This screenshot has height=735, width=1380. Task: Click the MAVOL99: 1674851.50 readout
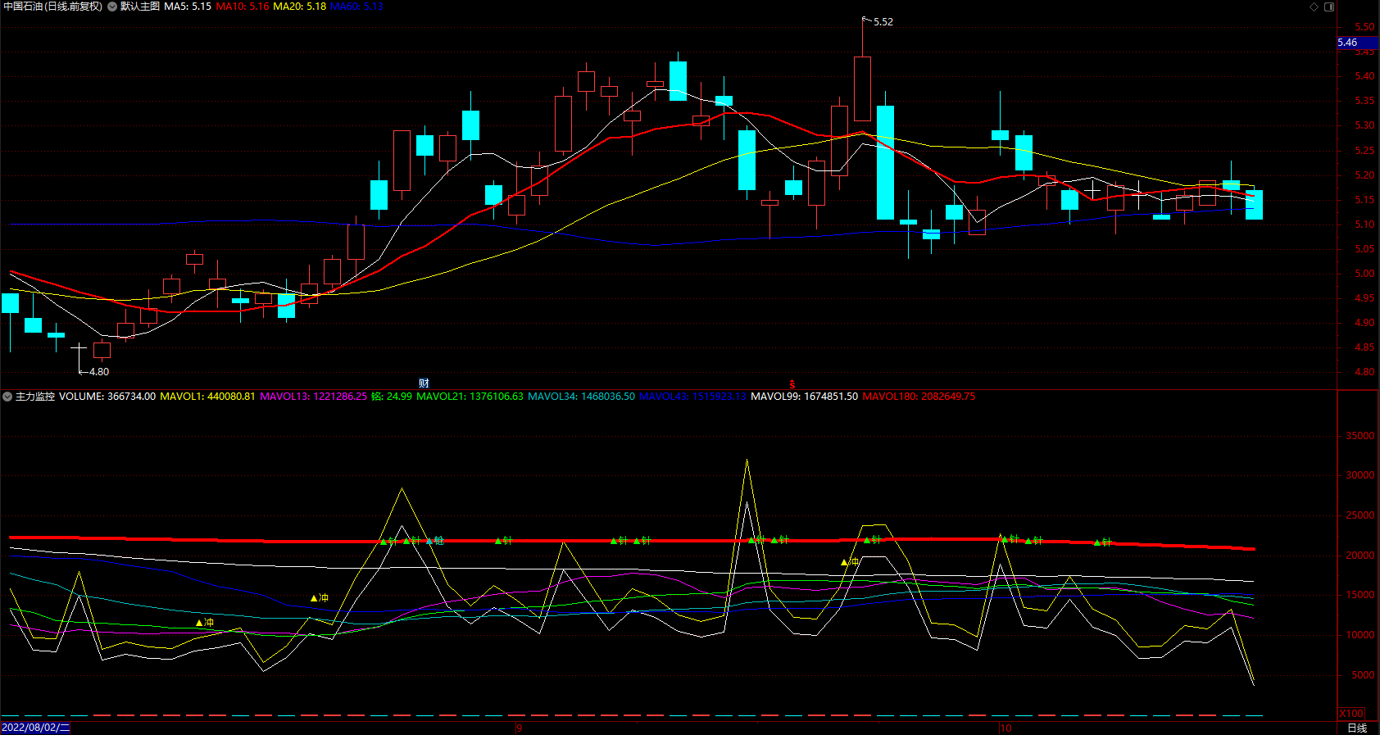pos(805,397)
